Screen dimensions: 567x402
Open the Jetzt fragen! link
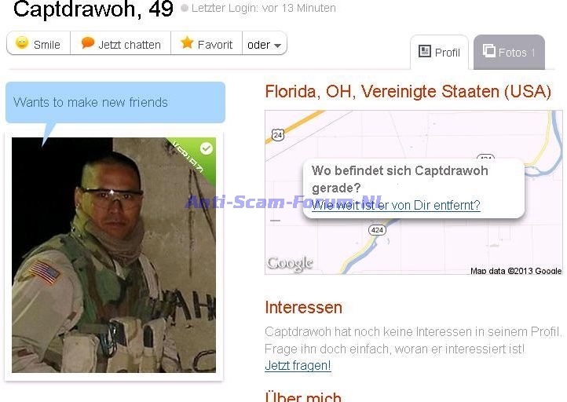pos(298,365)
